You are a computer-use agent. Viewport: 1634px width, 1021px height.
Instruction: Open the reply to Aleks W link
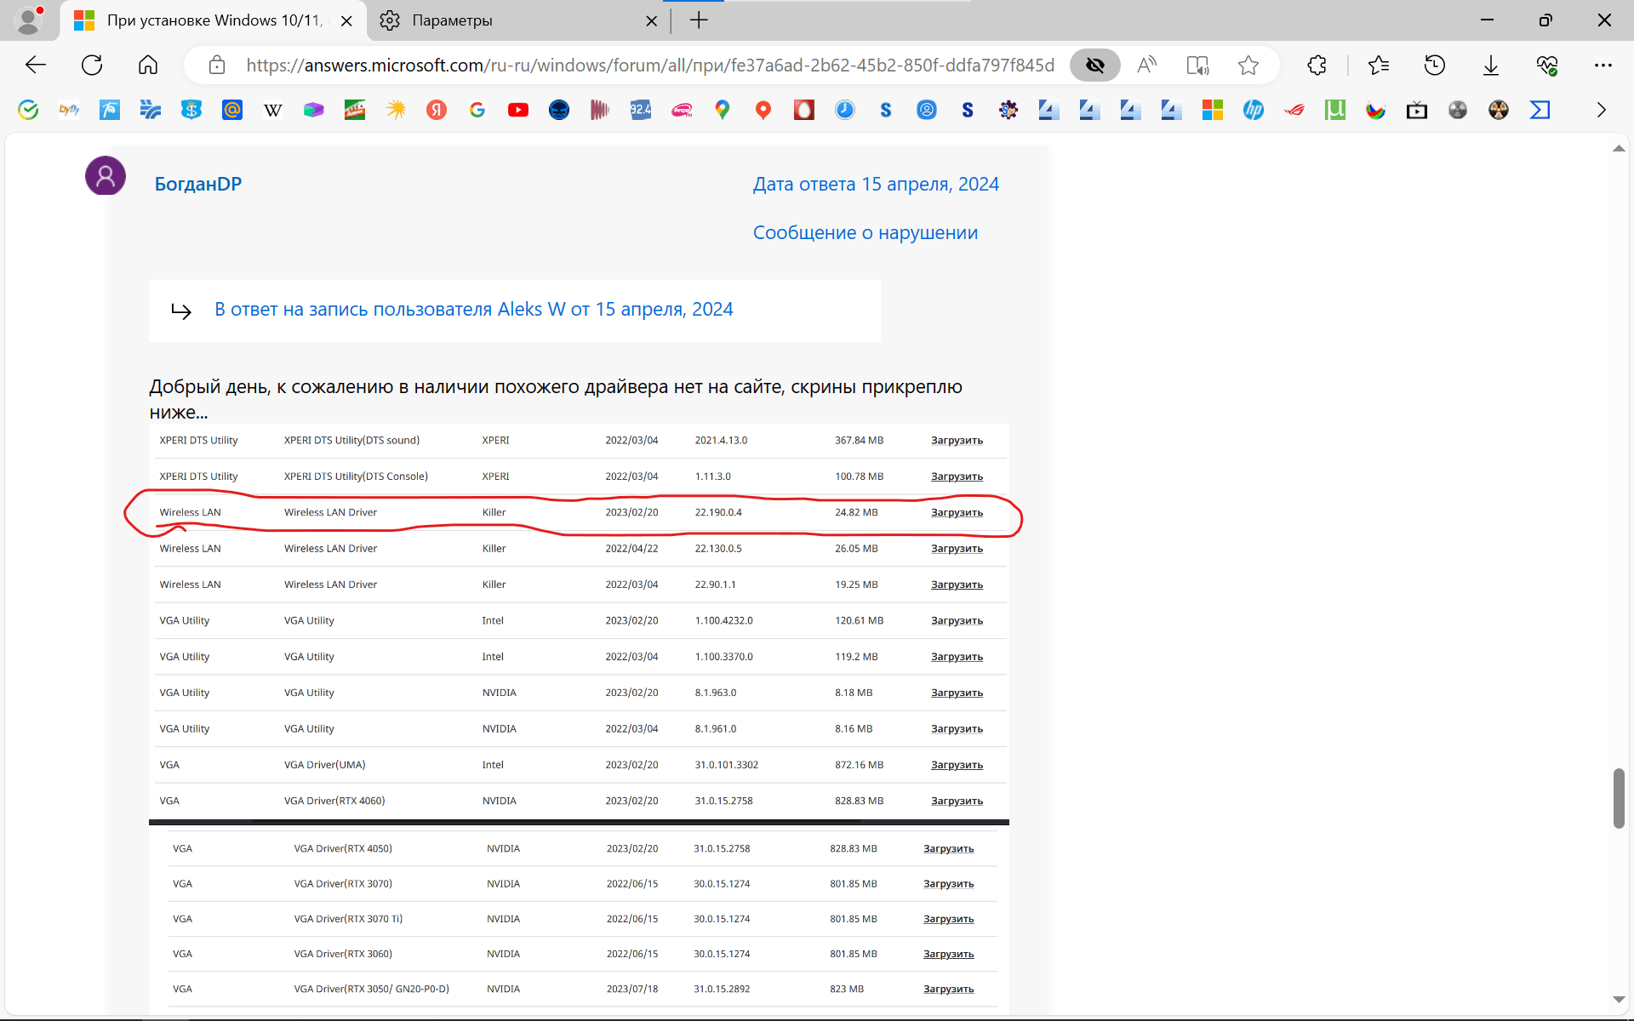point(474,310)
